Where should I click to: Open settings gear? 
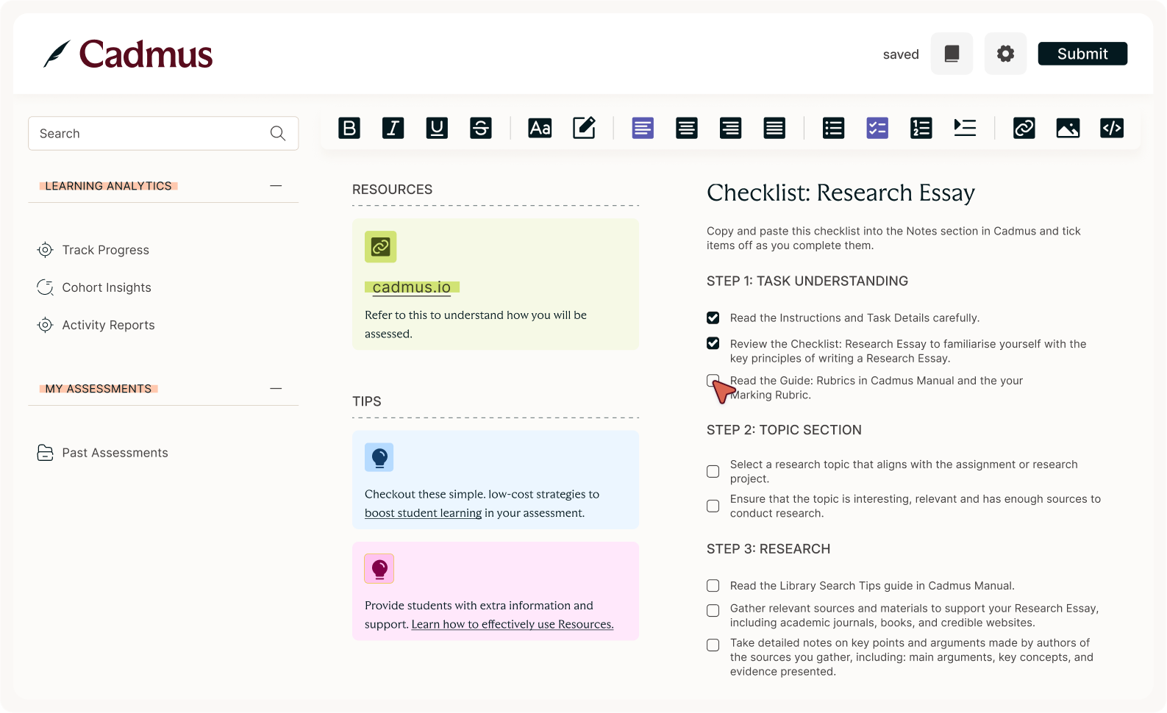click(x=1005, y=54)
